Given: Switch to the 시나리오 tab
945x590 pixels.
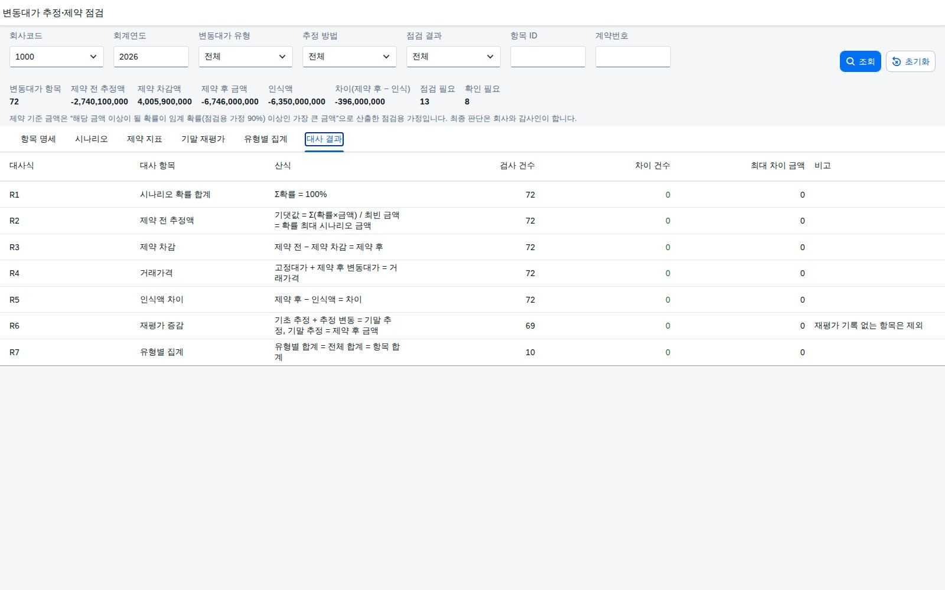Looking at the screenshot, I should point(92,139).
